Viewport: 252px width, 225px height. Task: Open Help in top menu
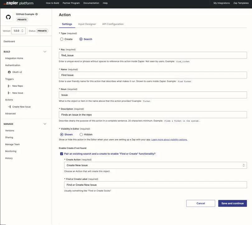pyautogui.click(x=105, y=3)
